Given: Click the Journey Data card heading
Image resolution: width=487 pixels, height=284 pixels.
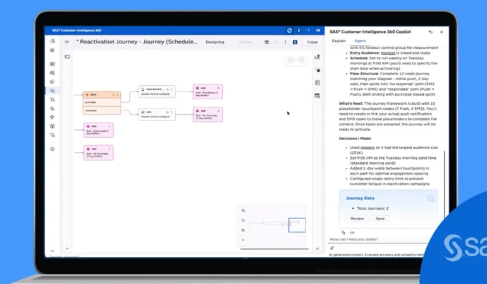Looking at the screenshot, I should tap(360, 198).
